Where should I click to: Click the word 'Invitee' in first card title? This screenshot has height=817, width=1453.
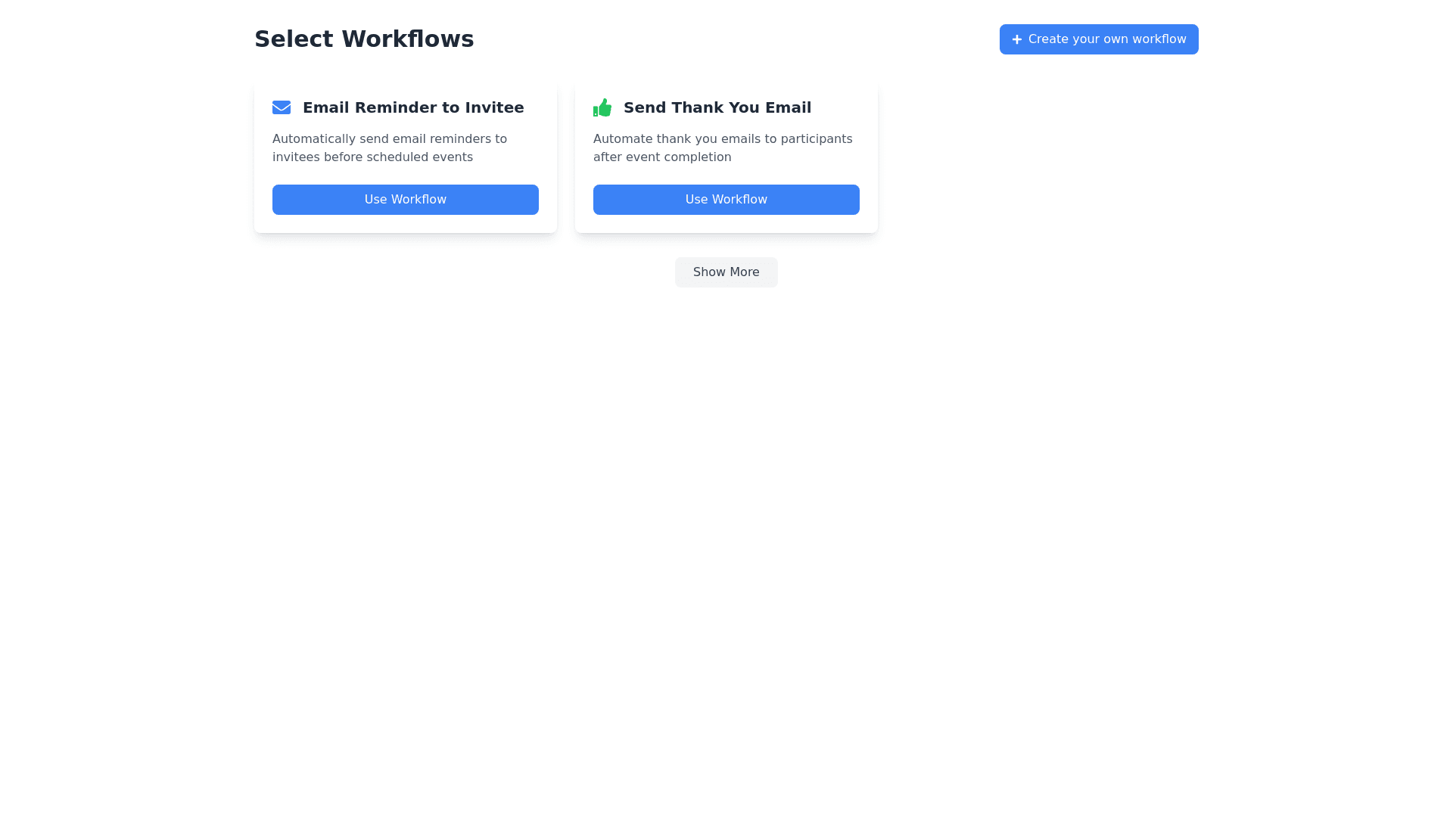[494, 107]
